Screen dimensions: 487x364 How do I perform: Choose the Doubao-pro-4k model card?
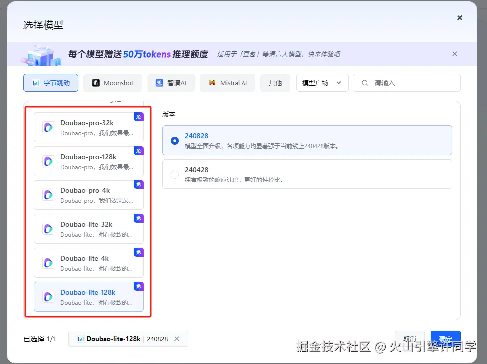point(89,195)
